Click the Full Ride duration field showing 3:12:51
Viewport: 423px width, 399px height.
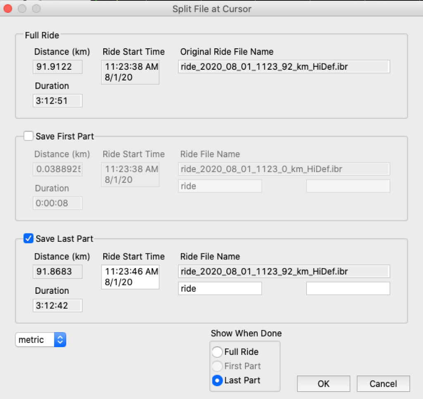pos(57,101)
